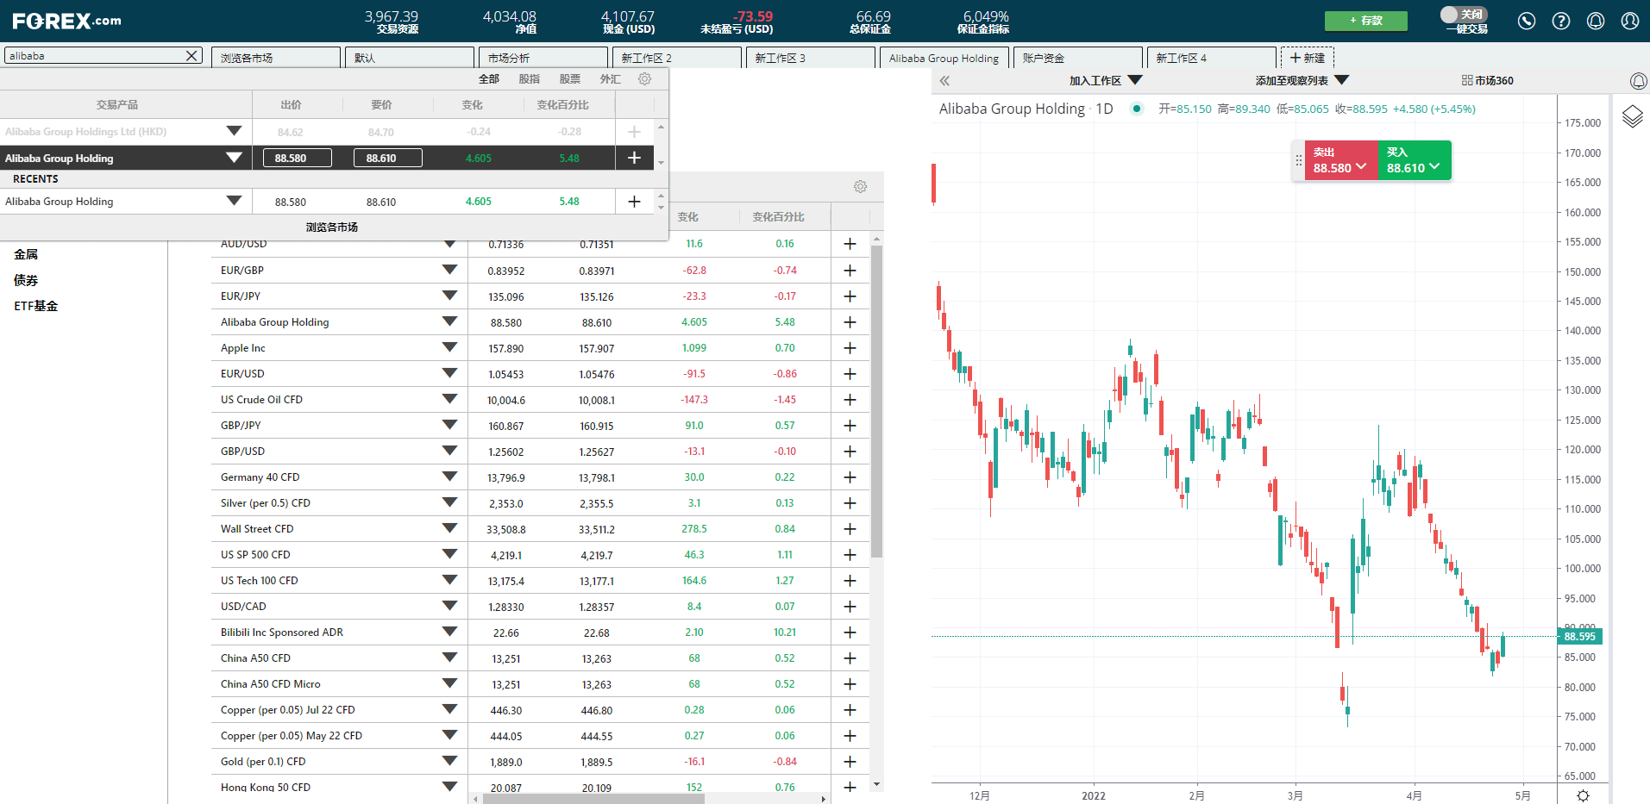Click plus icon for China A50 CFD Micro
1650x804 pixels.
click(x=850, y=684)
